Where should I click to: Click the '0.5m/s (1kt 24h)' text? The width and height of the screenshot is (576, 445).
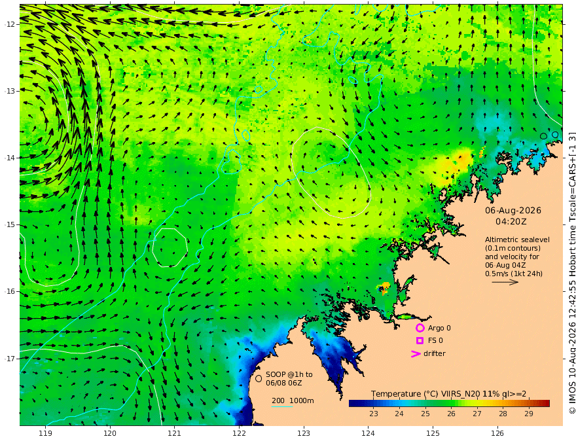(514, 274)
